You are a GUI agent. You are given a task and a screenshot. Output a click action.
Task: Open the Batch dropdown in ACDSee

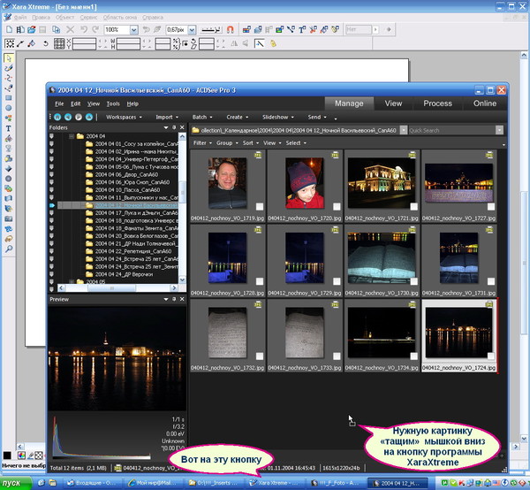[202, 117]
